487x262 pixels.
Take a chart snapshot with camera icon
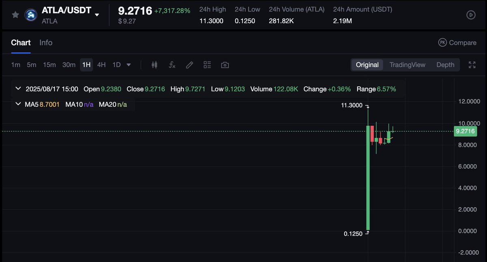225,65
